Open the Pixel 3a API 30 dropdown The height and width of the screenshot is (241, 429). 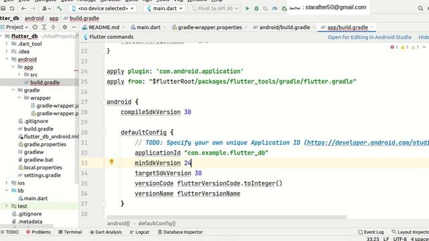[x=214, y=9]
